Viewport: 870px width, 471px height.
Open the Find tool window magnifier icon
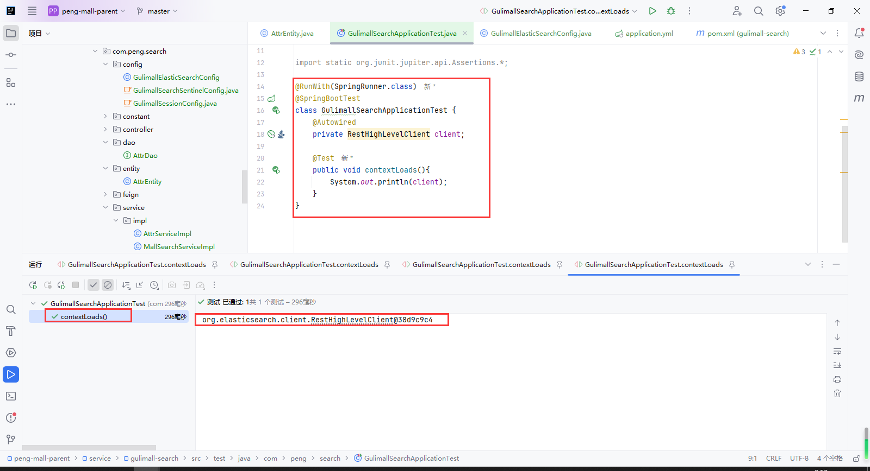pos(11,309)
